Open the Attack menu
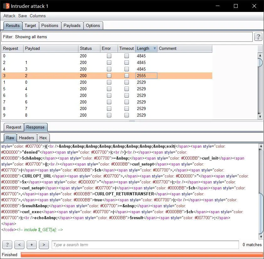The height and width of the screenshot is (259, 264). [x=9, y=16]
